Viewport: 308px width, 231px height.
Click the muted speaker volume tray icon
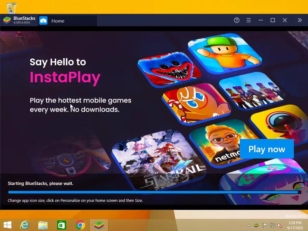279,226
